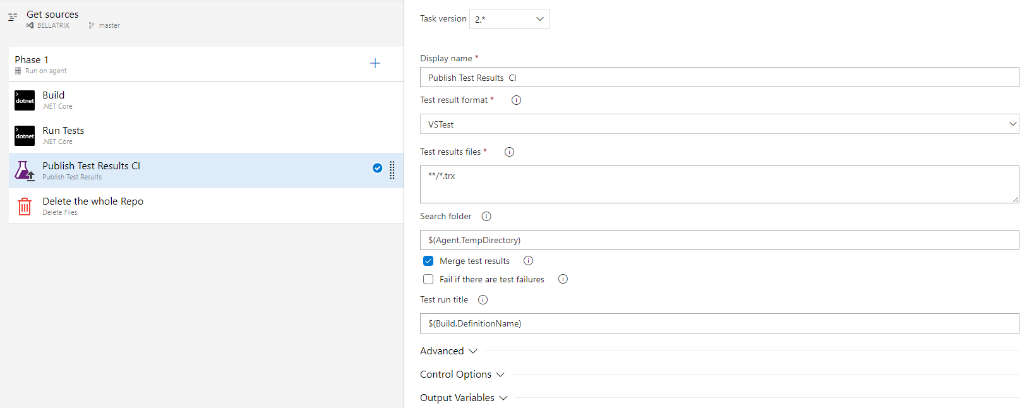Click the master branch icon
Viewport: 1027px width, 408px height.
pyautogui.click(x=92, y=25)
